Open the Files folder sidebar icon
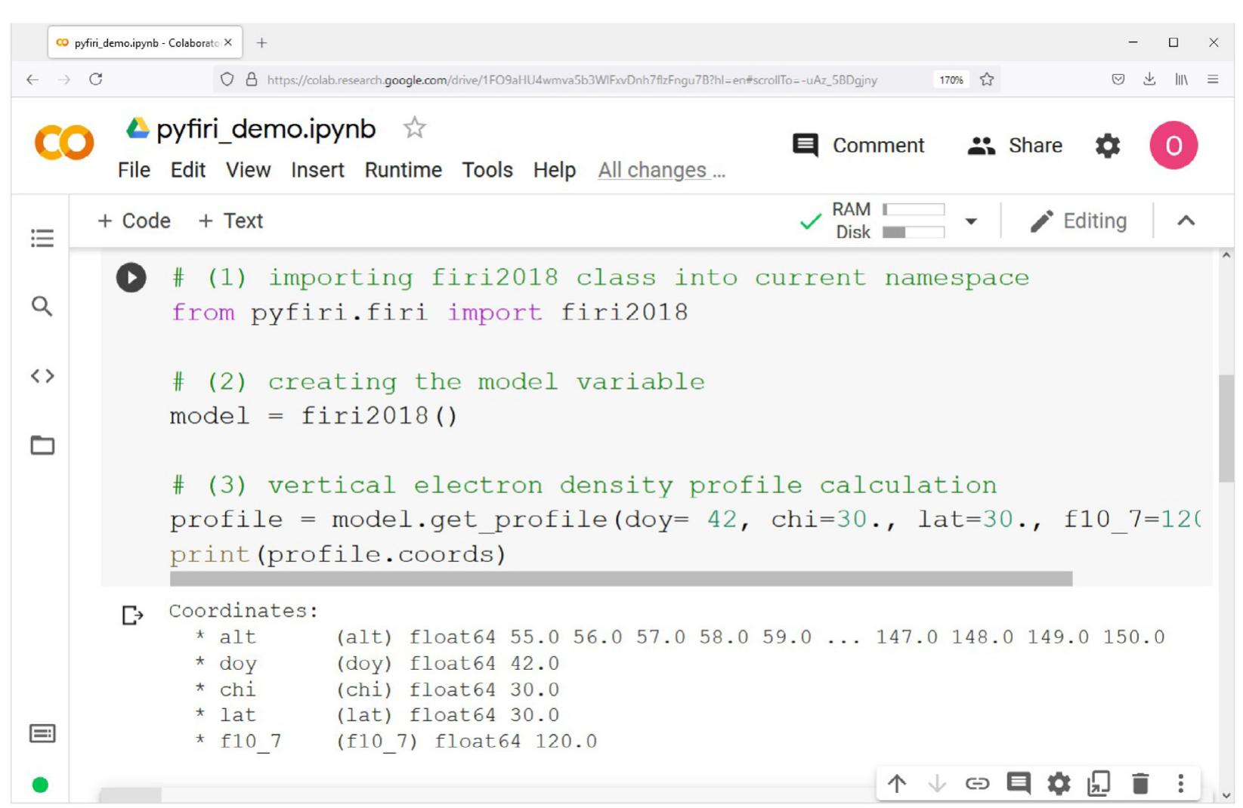 (42, 445)
